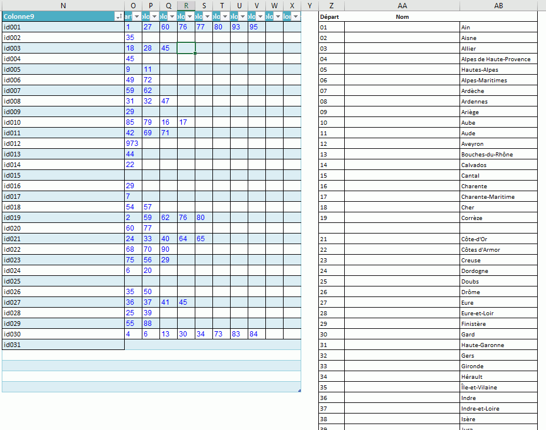This screenshot has height=430, width=546.
Task: Select column T by its letter header
Action: pyautogui.click(x=222, y=5)
